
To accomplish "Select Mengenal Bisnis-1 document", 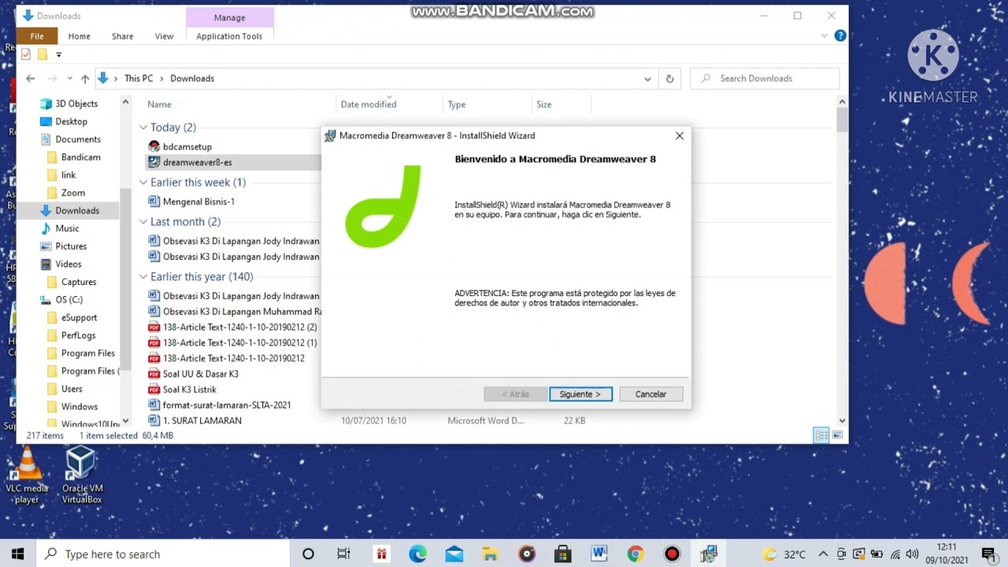I will (x=198, y=202).
